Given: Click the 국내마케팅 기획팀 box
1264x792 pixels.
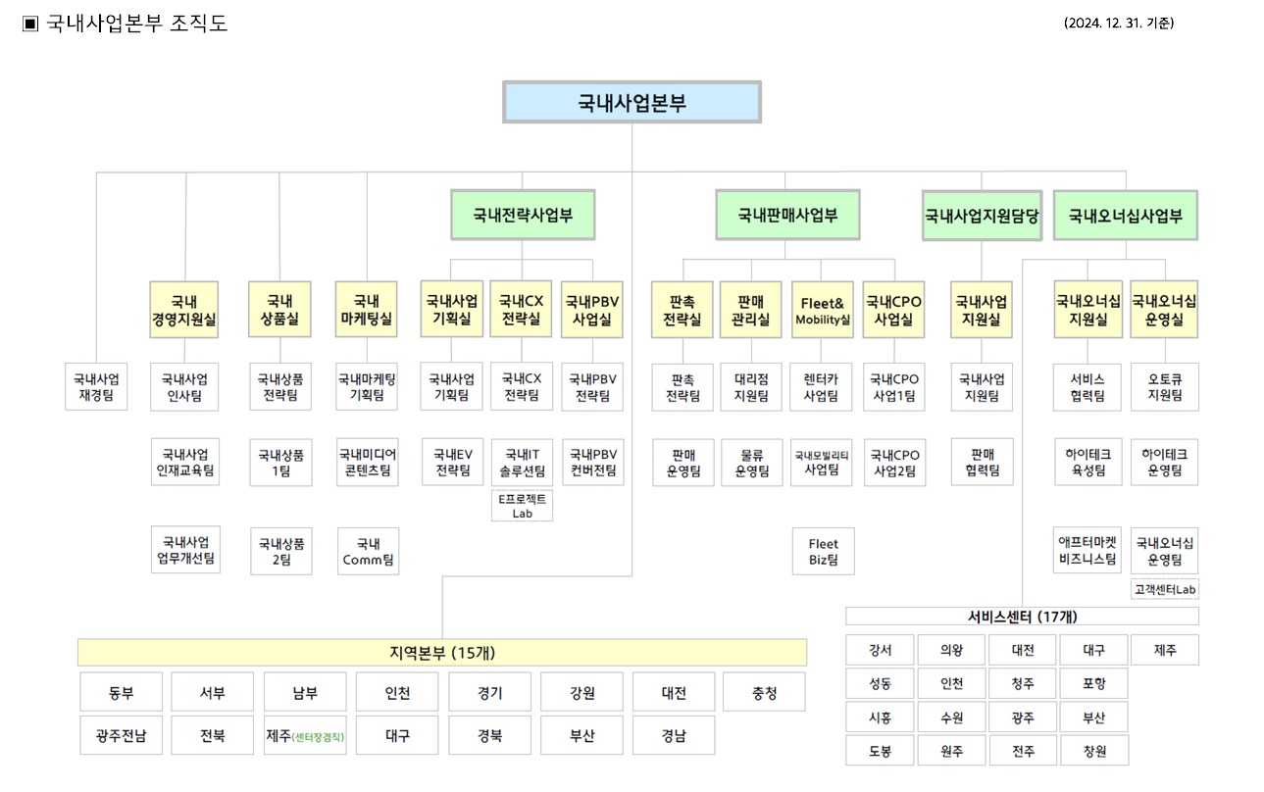Looking at the screenshot, I should coord(367,387).
